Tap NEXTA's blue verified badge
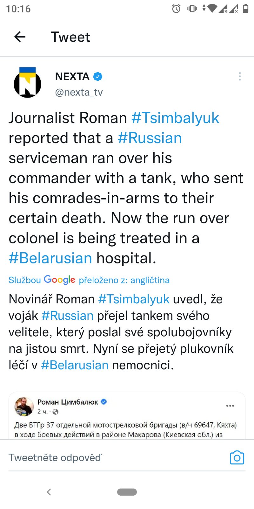This screenshot has height=509, width=254. pyautogui.click(x=98, y=77)
